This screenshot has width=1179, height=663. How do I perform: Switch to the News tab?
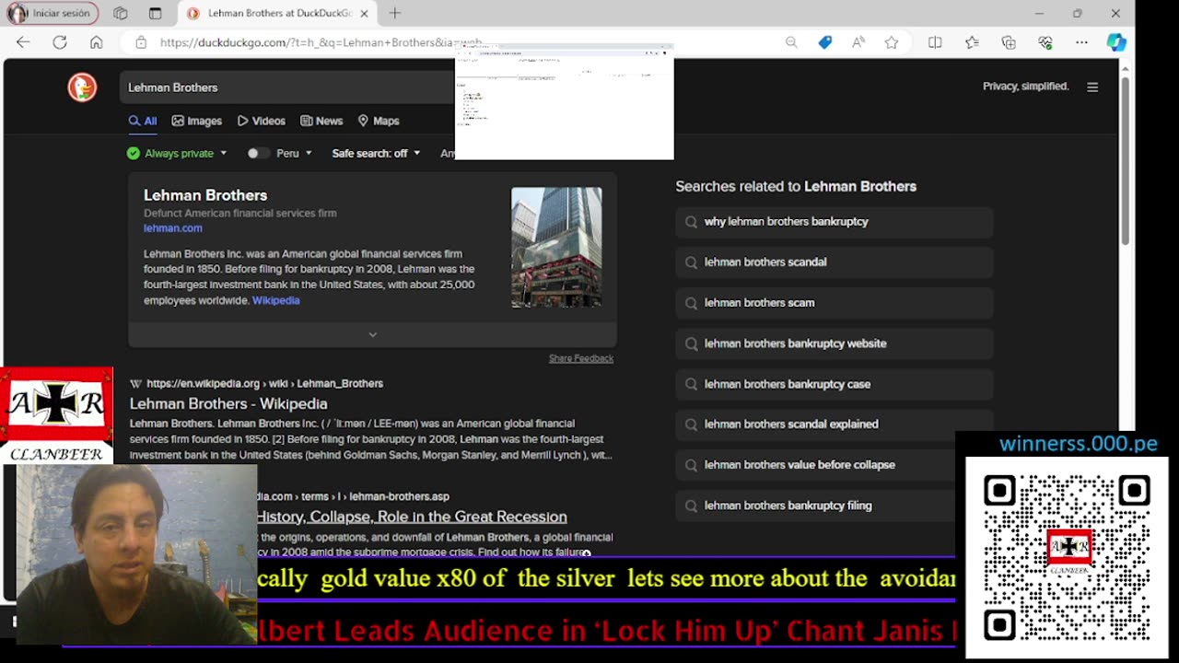[x=321, y=121]
